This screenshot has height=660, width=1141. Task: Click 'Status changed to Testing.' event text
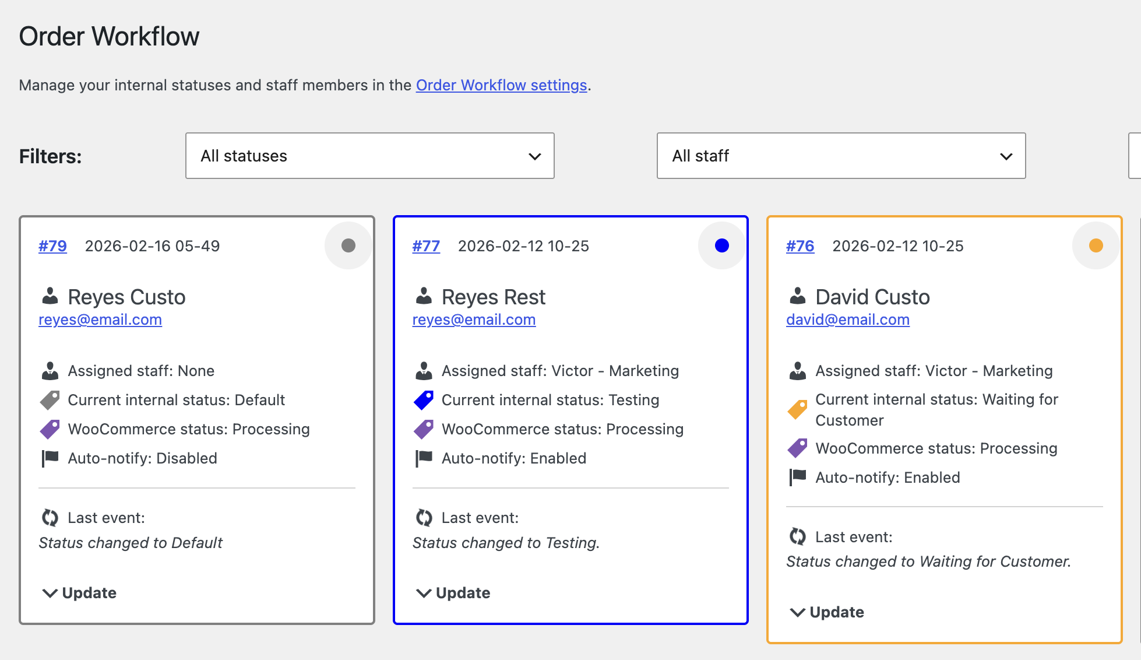[x=506, y=543]
